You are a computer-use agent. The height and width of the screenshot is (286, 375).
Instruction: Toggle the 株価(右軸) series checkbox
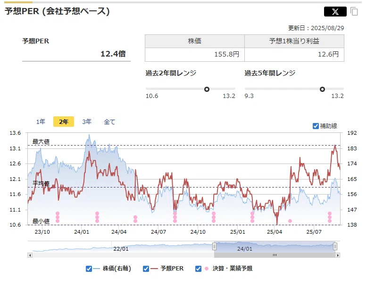(x=89, y=269)
